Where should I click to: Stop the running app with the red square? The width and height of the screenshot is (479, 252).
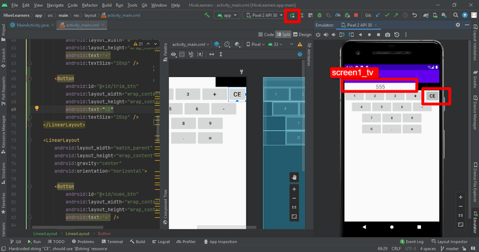(356, 15)
